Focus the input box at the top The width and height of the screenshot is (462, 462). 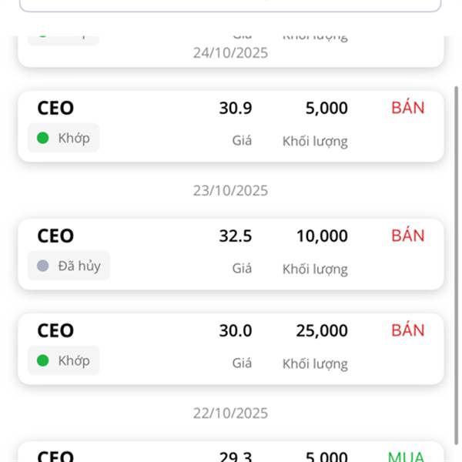point(230,5)
